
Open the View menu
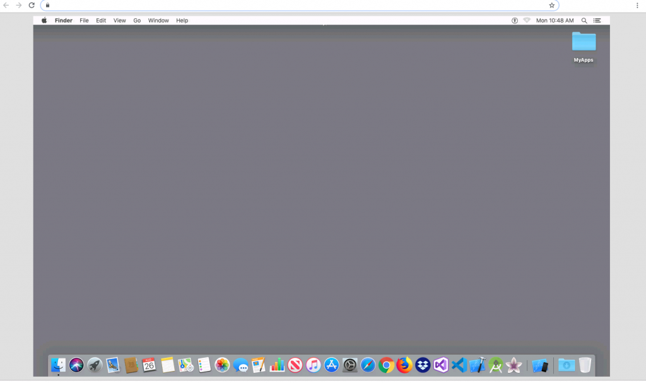[119, 20]
